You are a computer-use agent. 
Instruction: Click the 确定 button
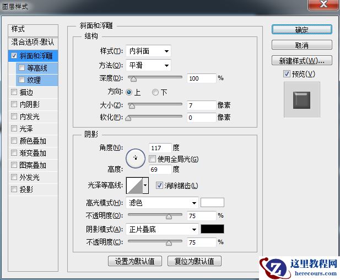(302, 30)
